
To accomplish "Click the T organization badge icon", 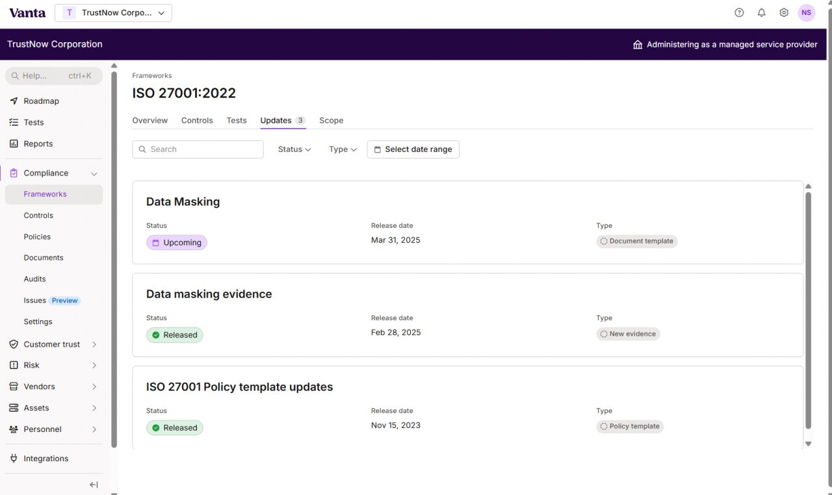I will point(70,13).
